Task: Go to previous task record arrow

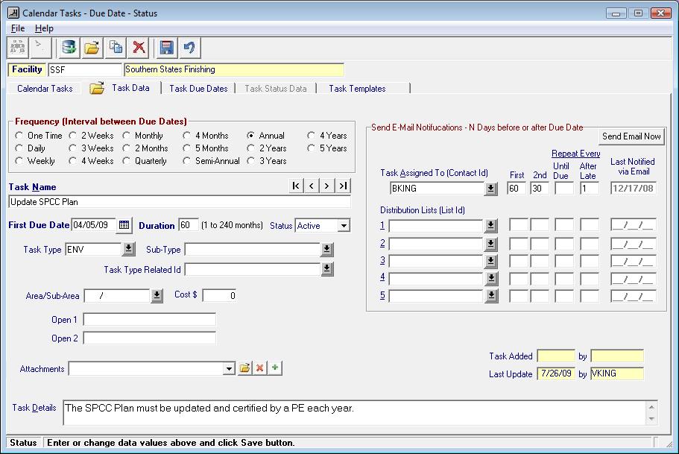Action: pyautogui.click(x=312, y=186)
